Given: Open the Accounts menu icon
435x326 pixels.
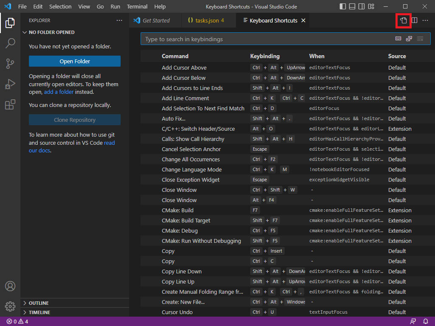Looking at the screenshot, I should (x=10, y=286).
